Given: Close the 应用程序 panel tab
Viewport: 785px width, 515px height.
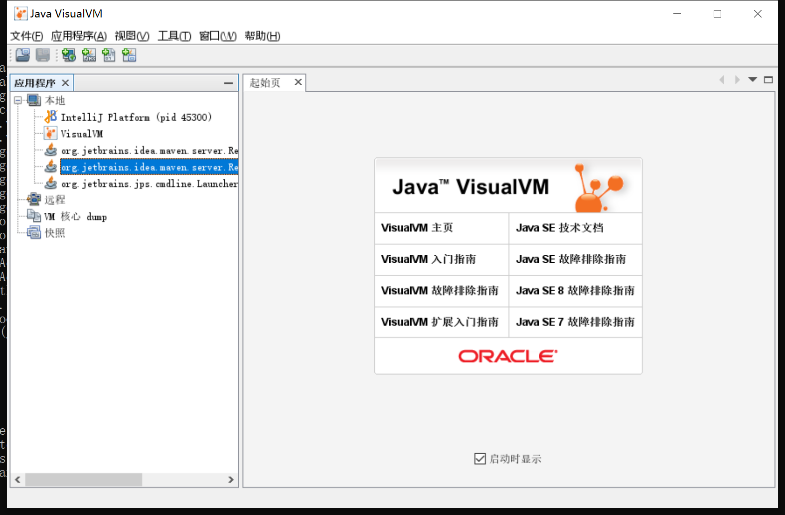Looking at the screenshot, I should click(x=65, y=83).
